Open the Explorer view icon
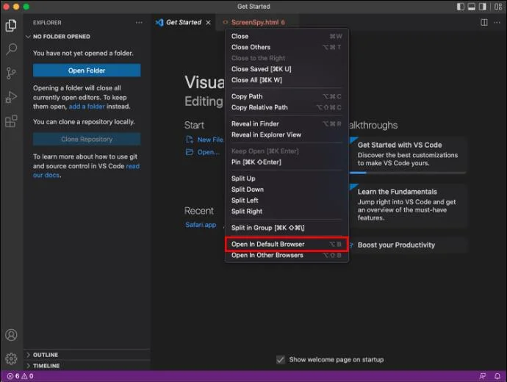This screenshot has height=382, width=507. coord(11,26)
